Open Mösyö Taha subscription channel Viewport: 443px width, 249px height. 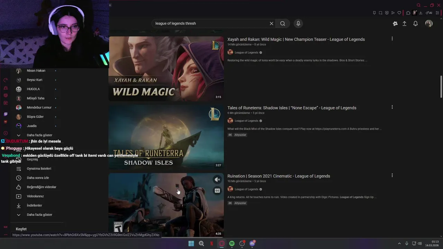36,98
